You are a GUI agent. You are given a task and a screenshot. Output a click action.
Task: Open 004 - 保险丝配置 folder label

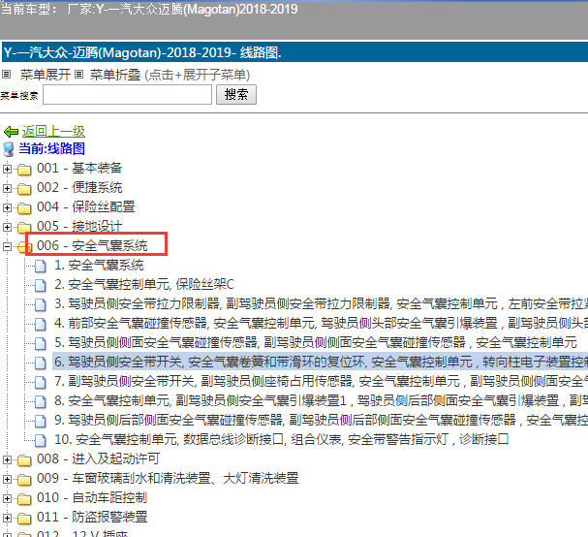click(x=86, y=206)
